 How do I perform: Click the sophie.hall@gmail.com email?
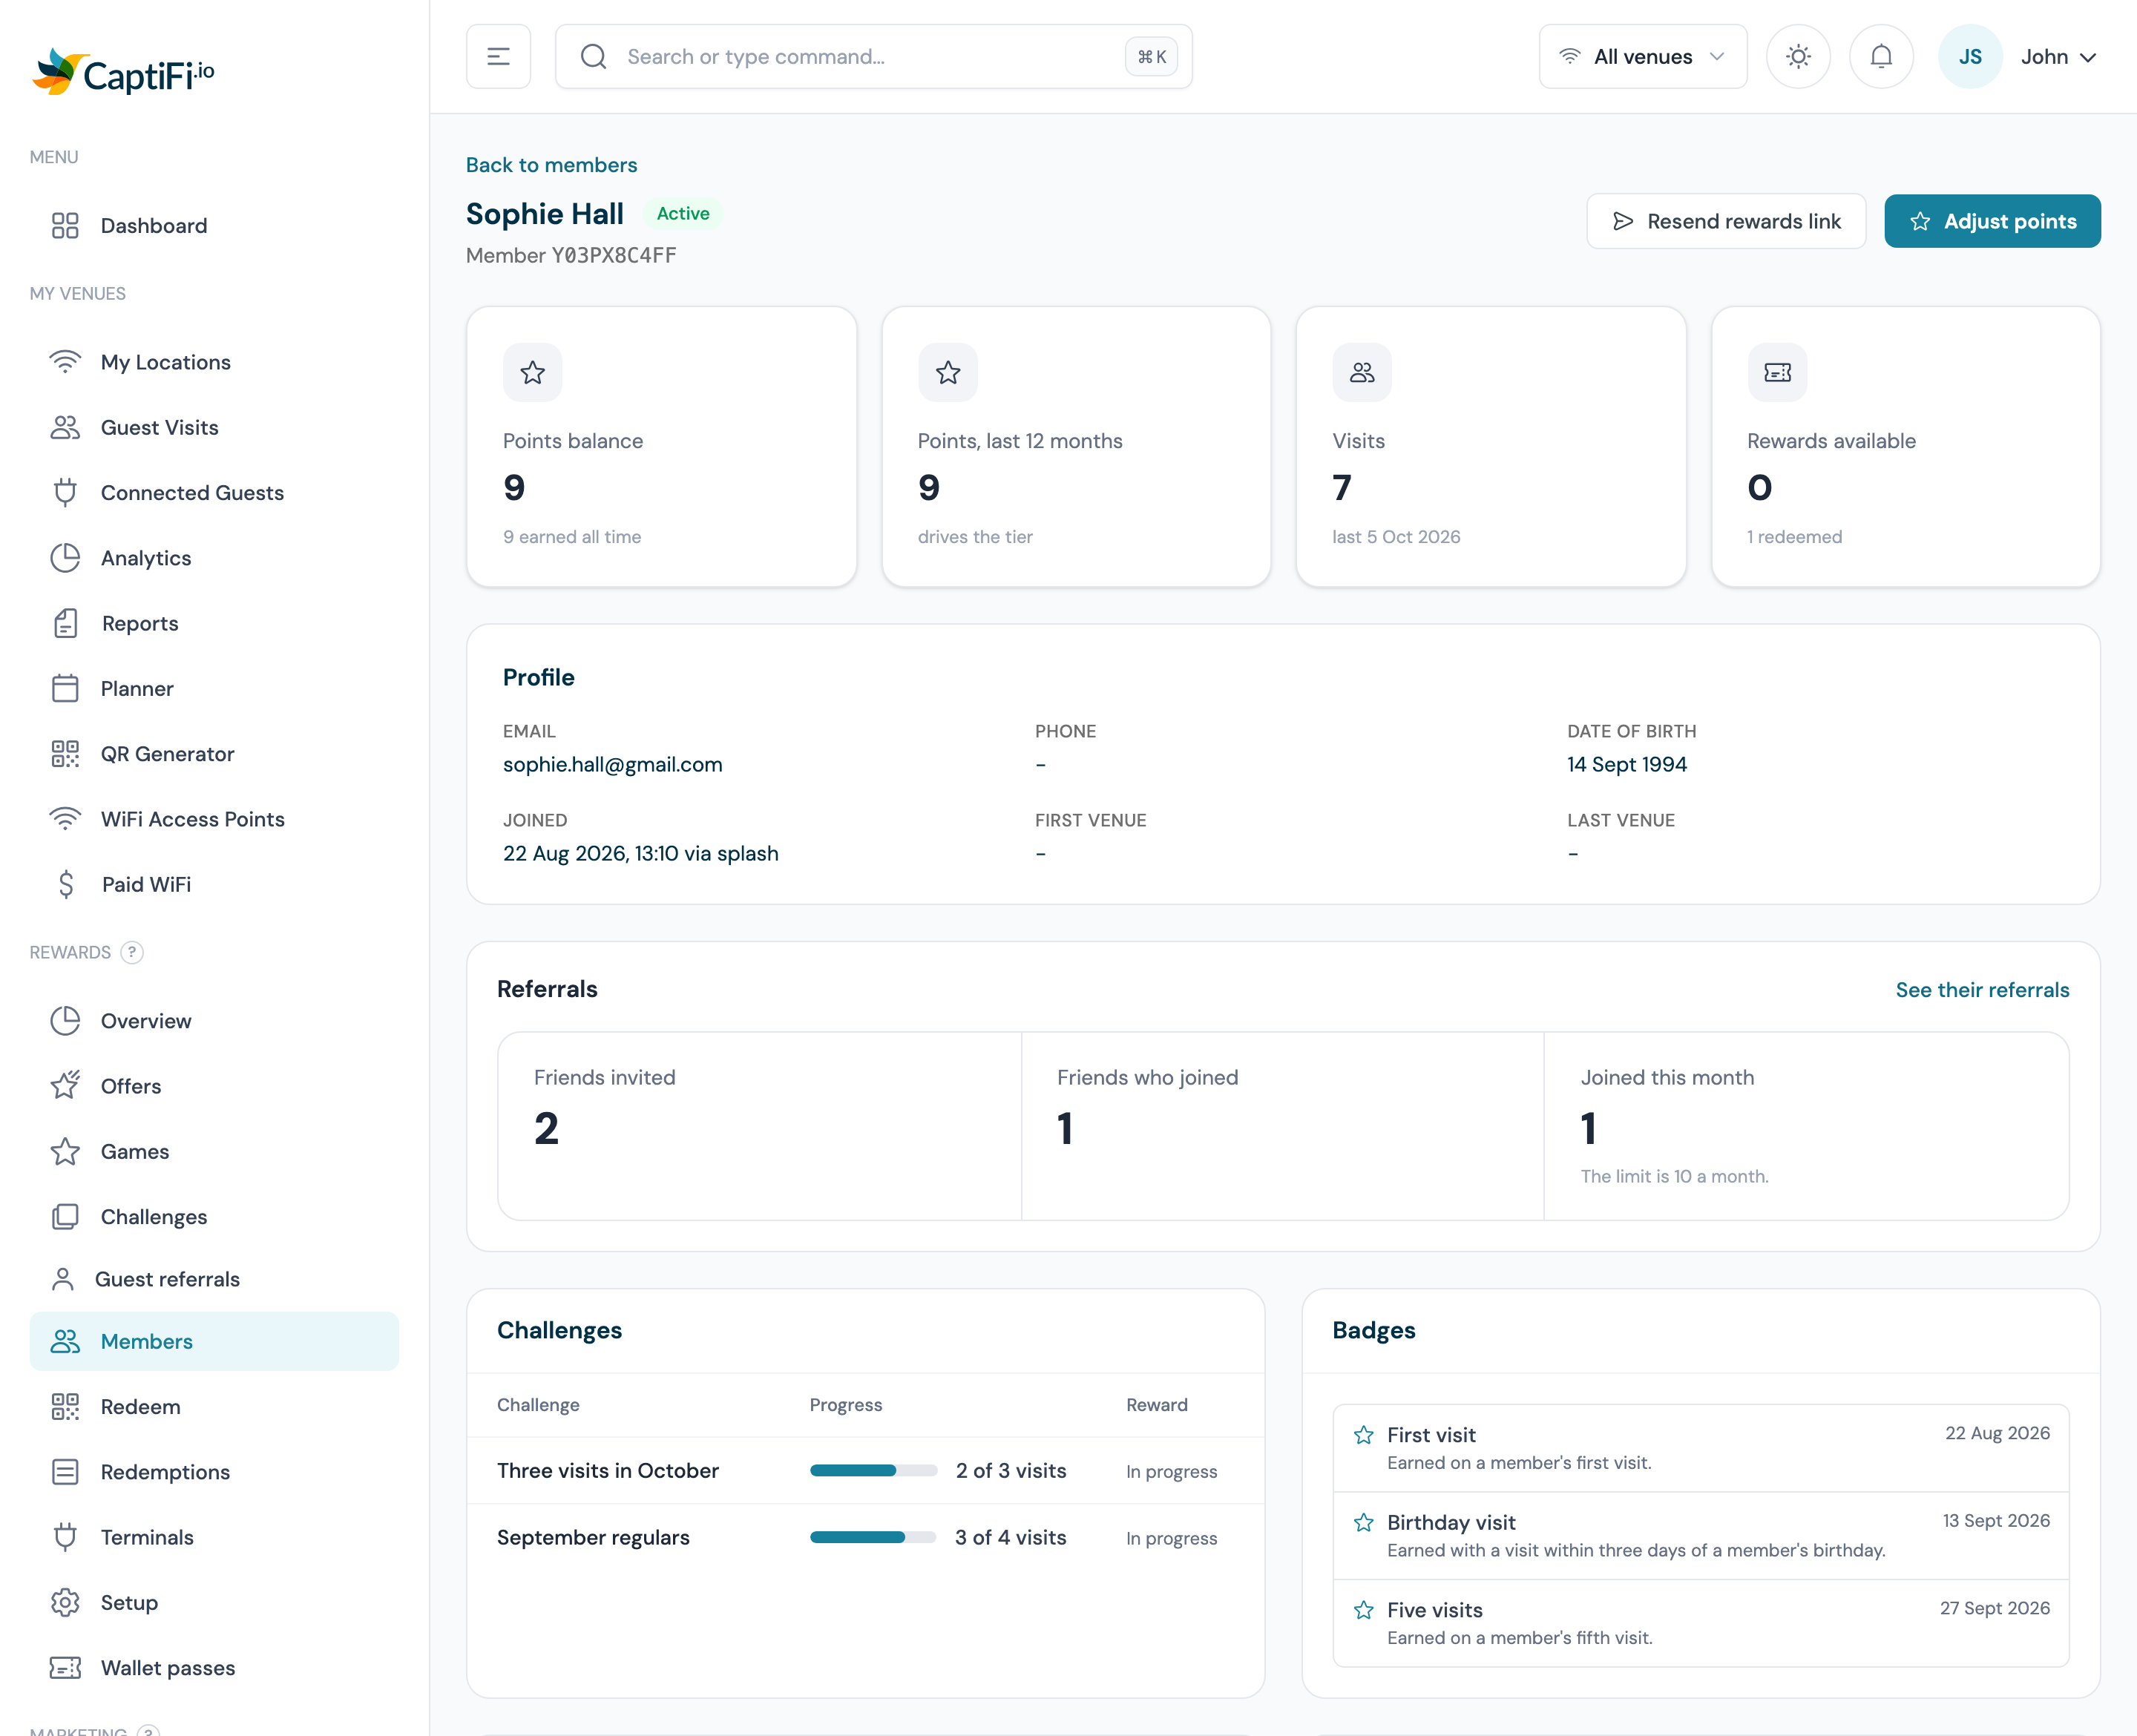(612, 765)
